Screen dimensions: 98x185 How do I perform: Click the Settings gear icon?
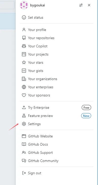(x=24, y=124)
